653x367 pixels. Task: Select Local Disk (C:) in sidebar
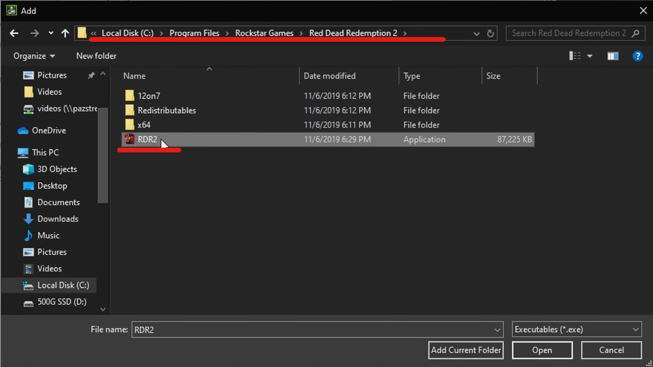click(x=49, y=285)
